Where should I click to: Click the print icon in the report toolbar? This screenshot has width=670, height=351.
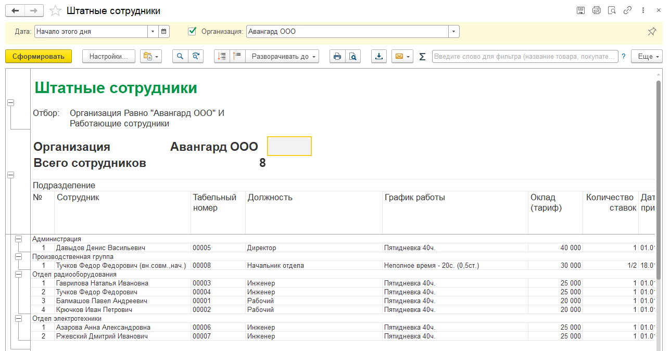tap(337, 56)
